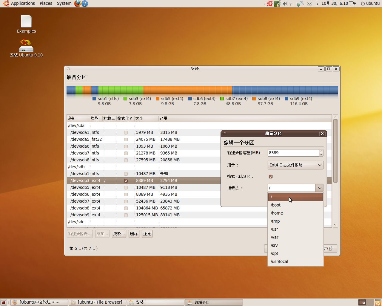Collapse the 挂载点 mount point dropdown arrow
This screenshot has width=382, height=306.
pyautogui.click(x=320, y=188)
